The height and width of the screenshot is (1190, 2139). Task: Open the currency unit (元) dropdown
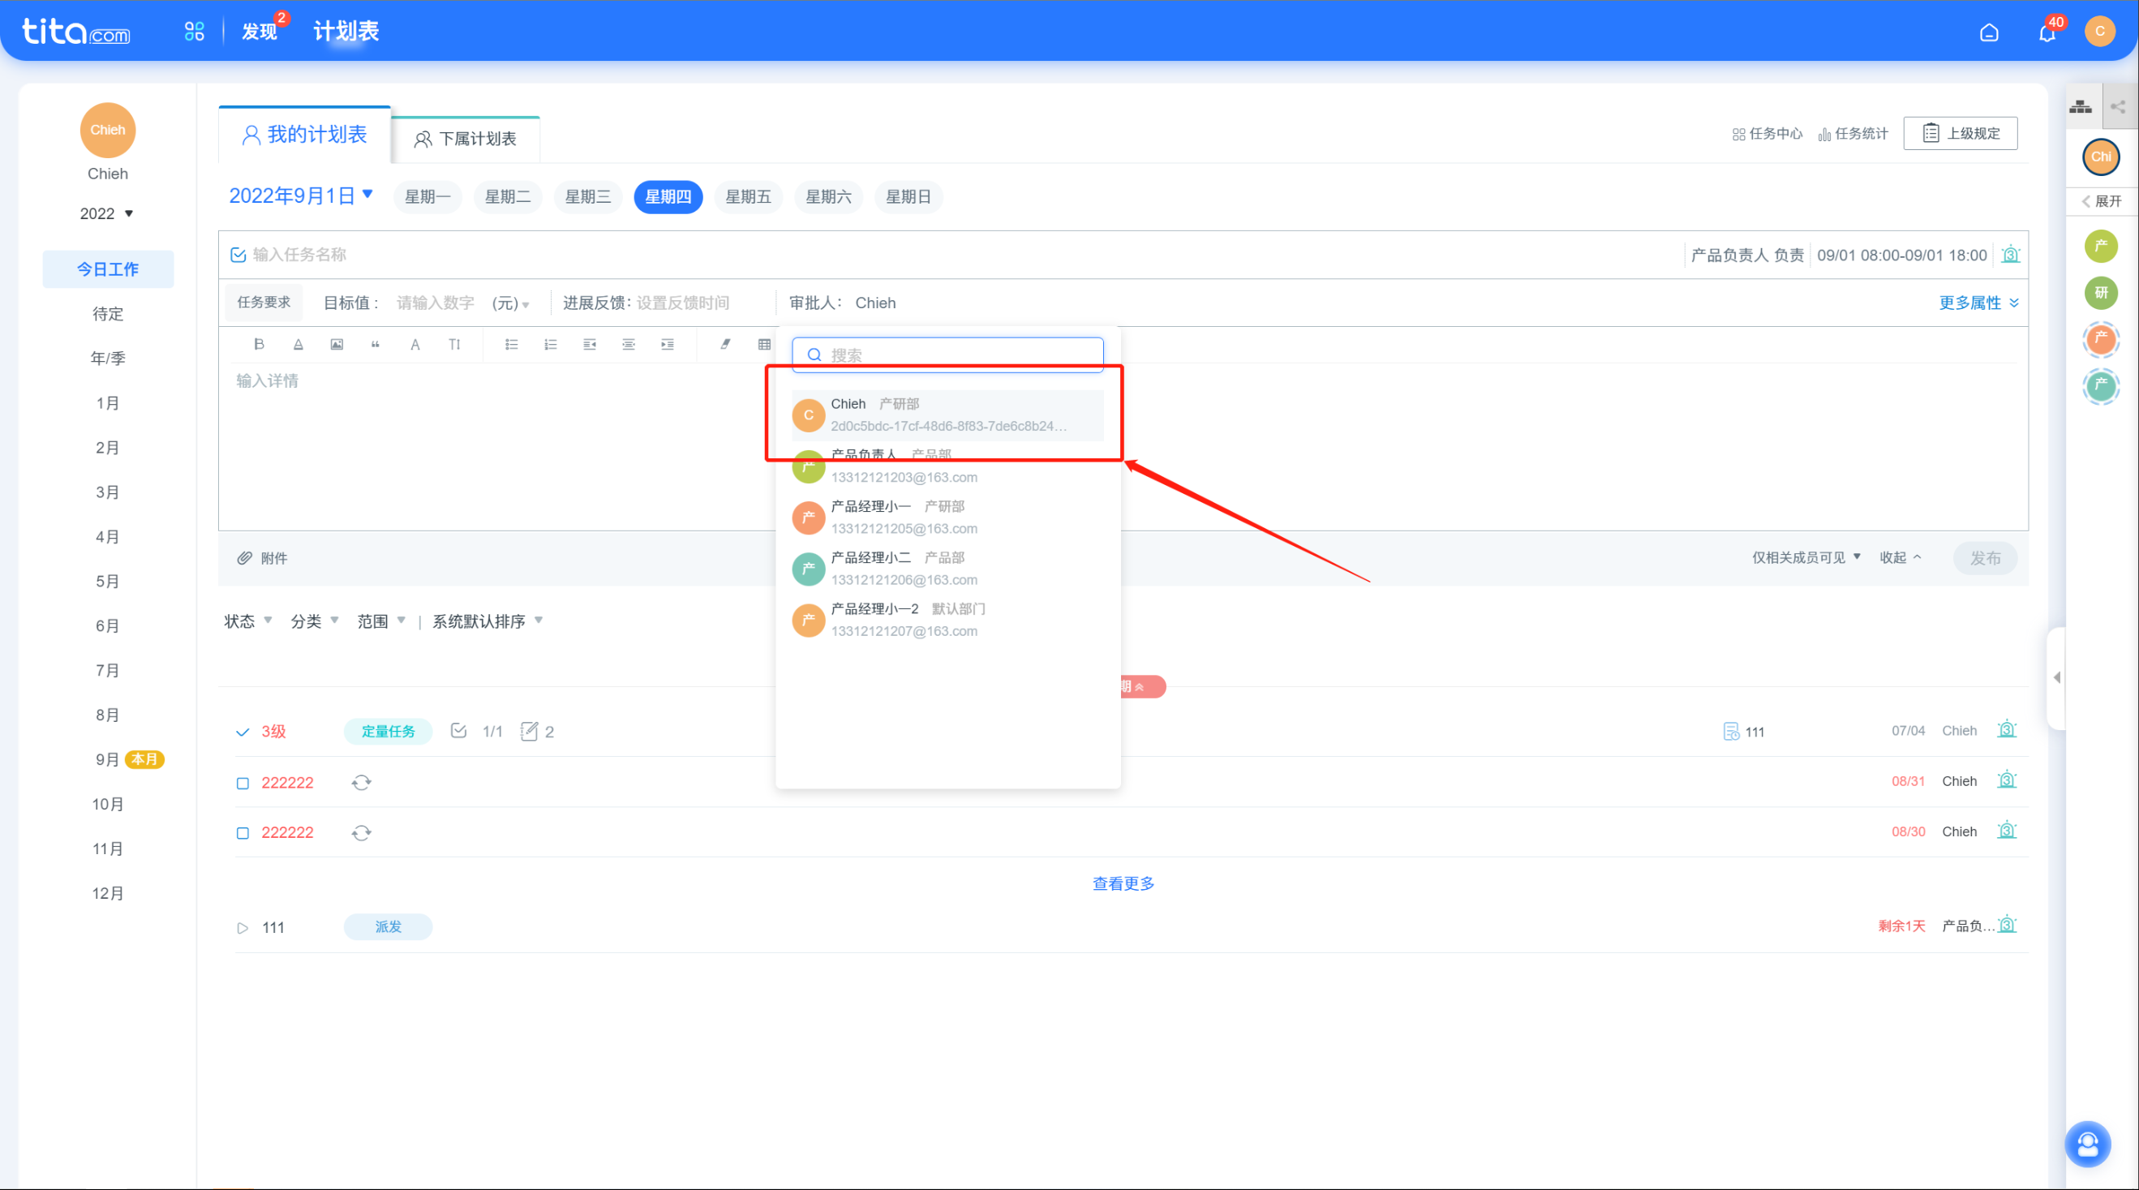click(511, 303)
